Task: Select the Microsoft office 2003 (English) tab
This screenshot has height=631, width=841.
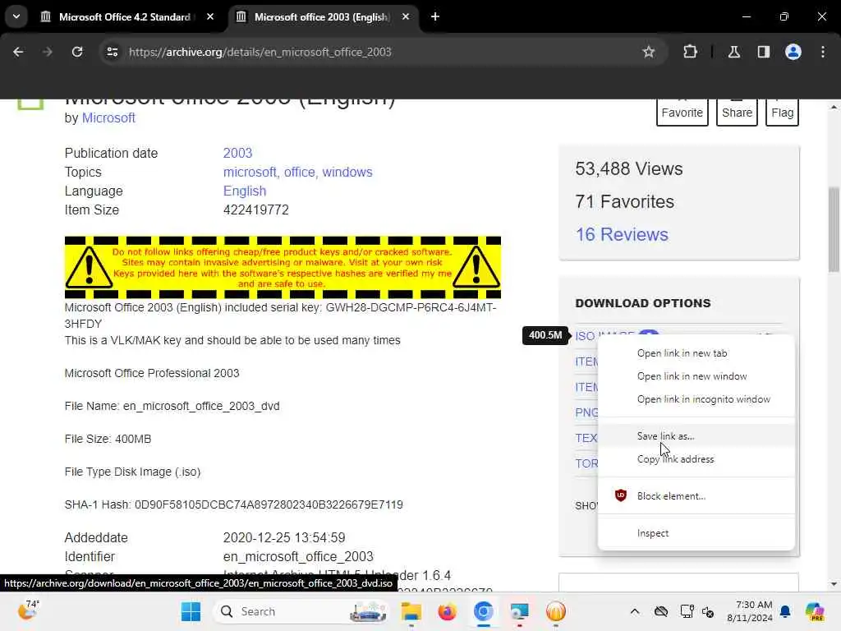Action: click(320, 17)
